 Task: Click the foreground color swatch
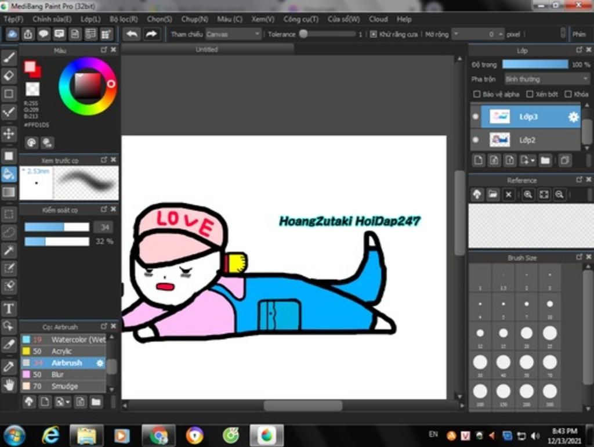tap(30, 67)
